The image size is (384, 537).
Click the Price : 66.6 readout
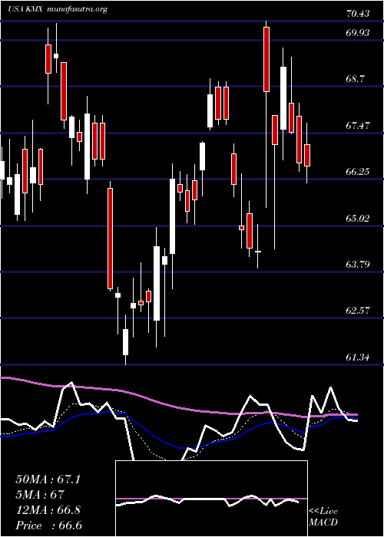pos(48,525)
